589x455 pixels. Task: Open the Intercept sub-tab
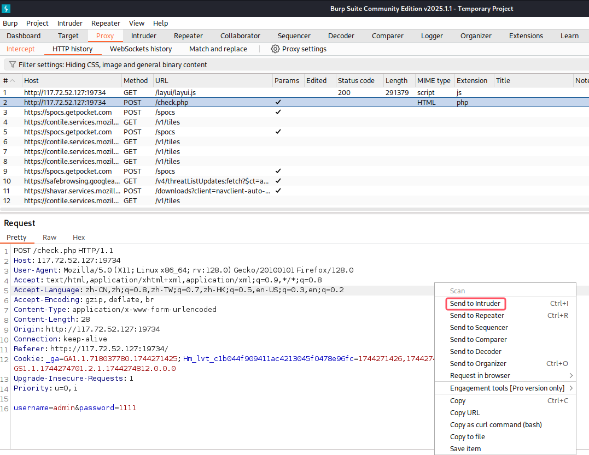21,49
